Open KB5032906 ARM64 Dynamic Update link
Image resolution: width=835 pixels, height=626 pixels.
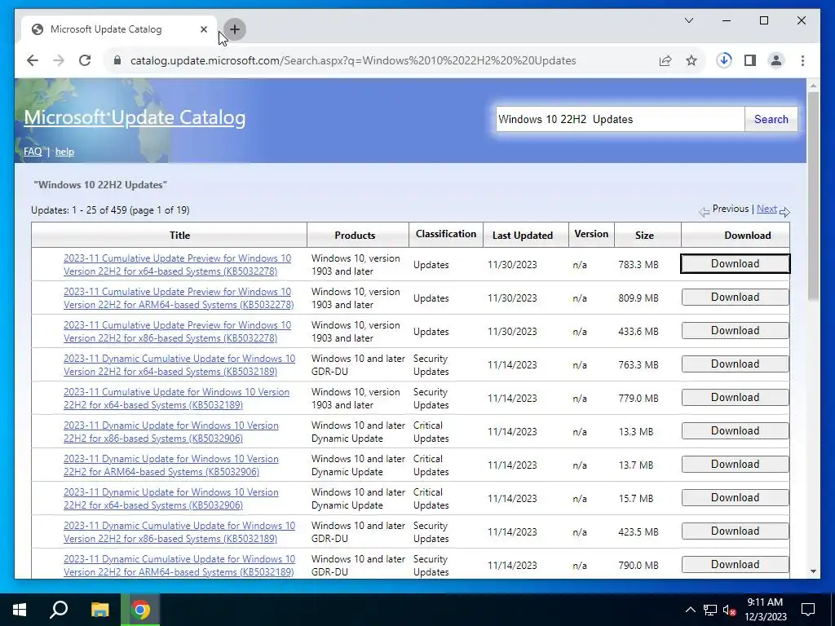171,465
